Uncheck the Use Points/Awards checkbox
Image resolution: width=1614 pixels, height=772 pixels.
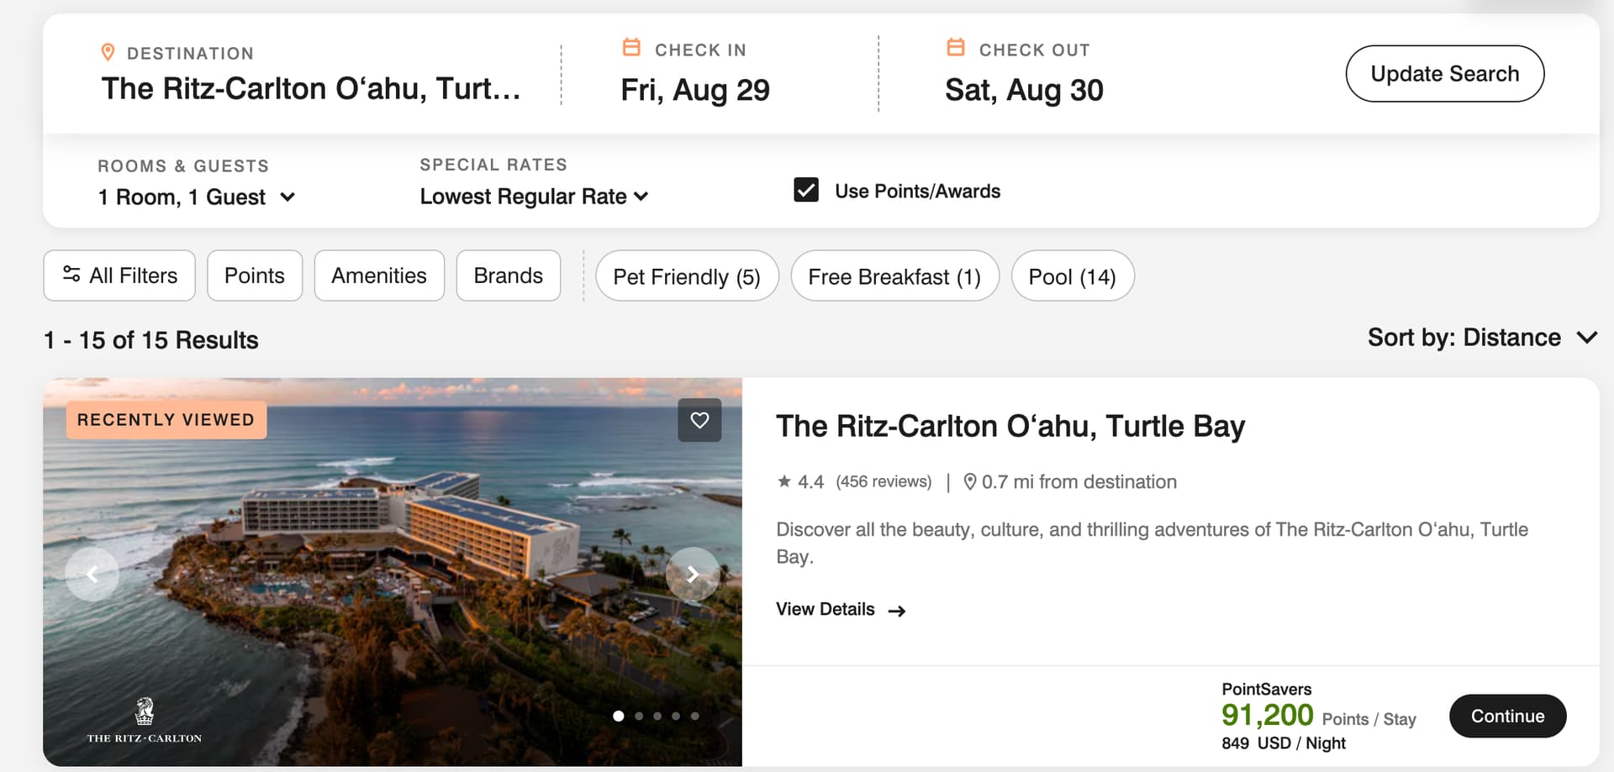[806, 190]
